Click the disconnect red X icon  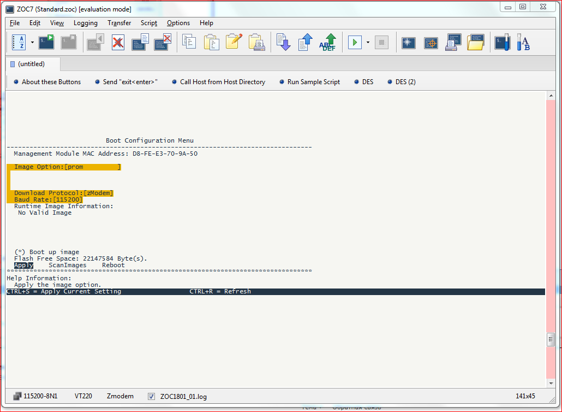[117, 43]
